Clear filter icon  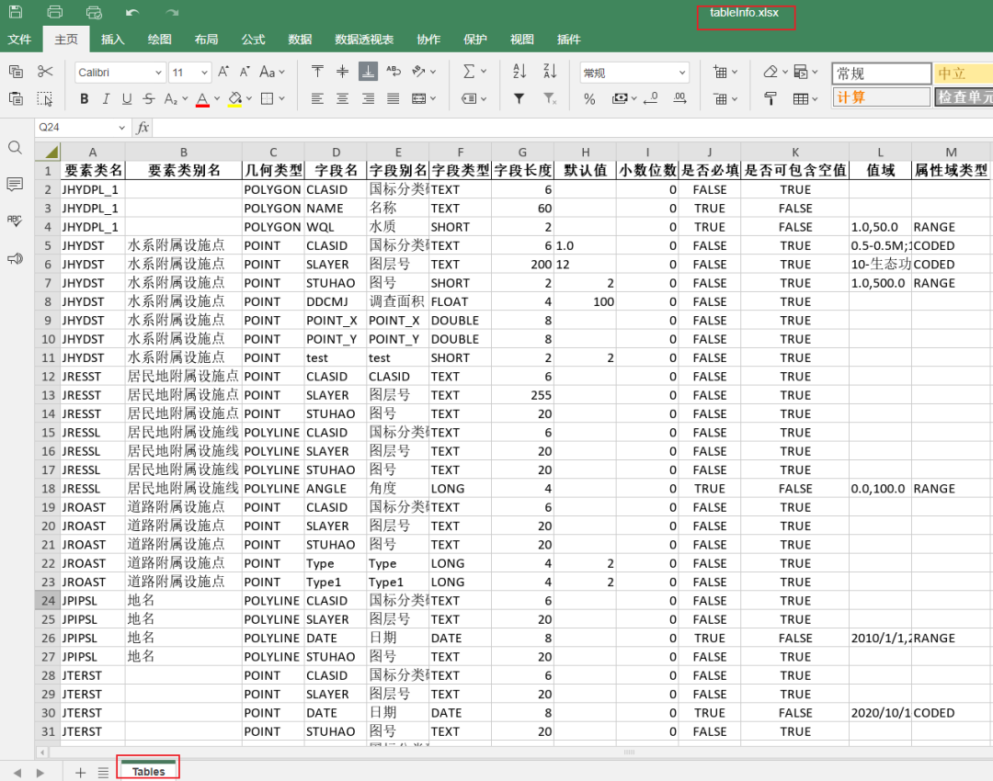pyautogui.click(x=550, y=98)
